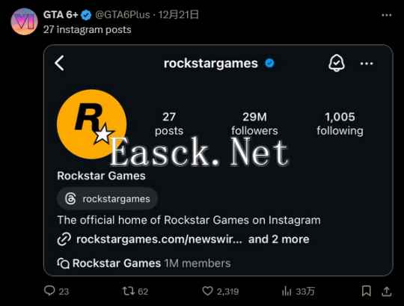Click the retweet icon
Image resolution: width=404 pixels, height=306 pixels.
tap(129, 291)
